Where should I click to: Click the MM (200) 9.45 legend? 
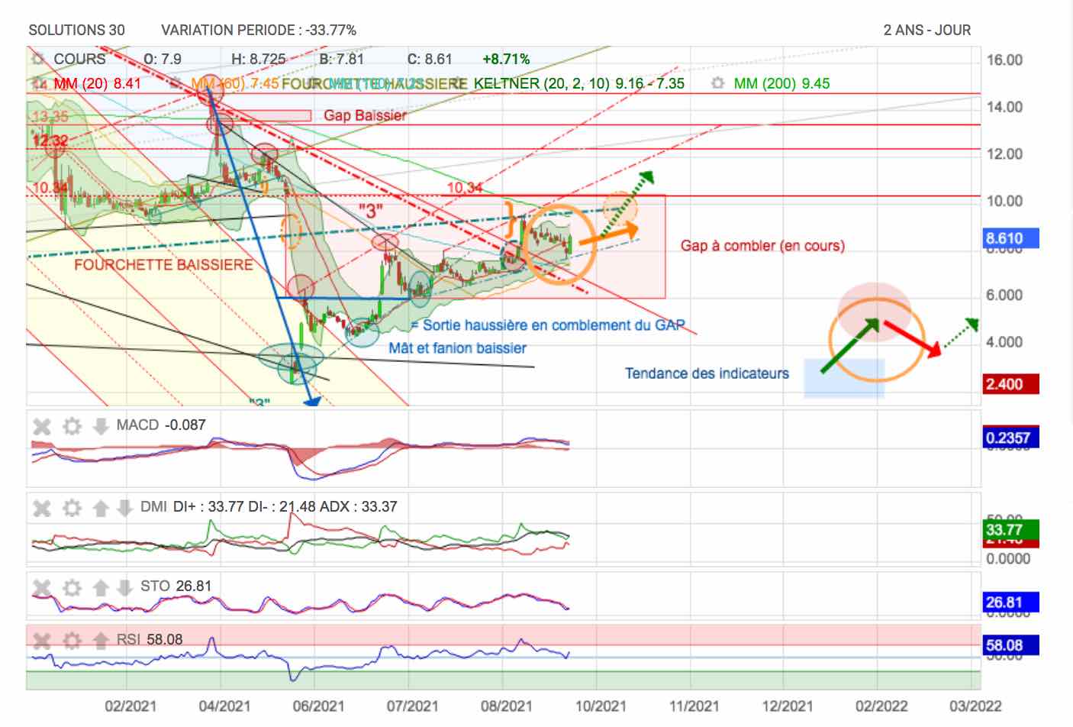coord(781,83)
